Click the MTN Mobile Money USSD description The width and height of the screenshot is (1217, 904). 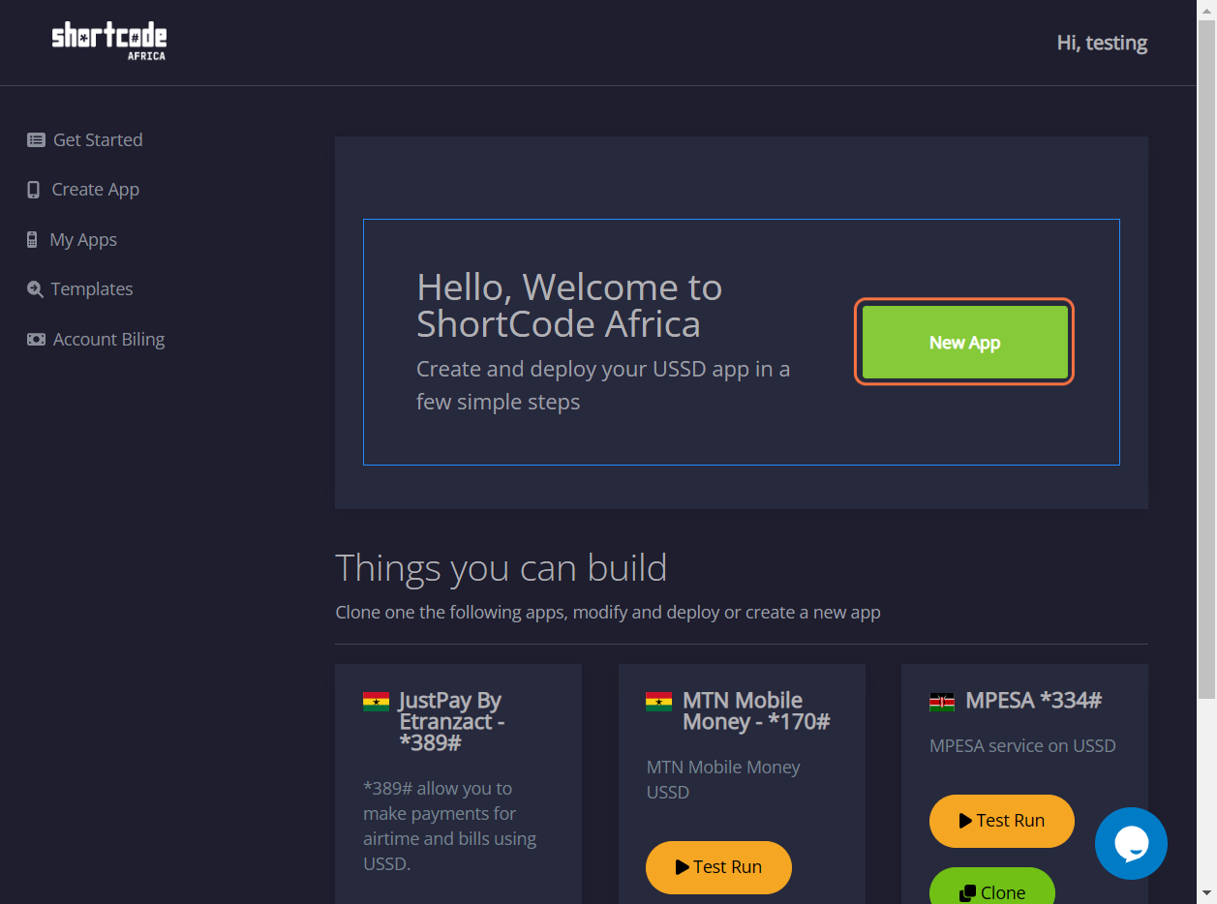pos(723,779)
